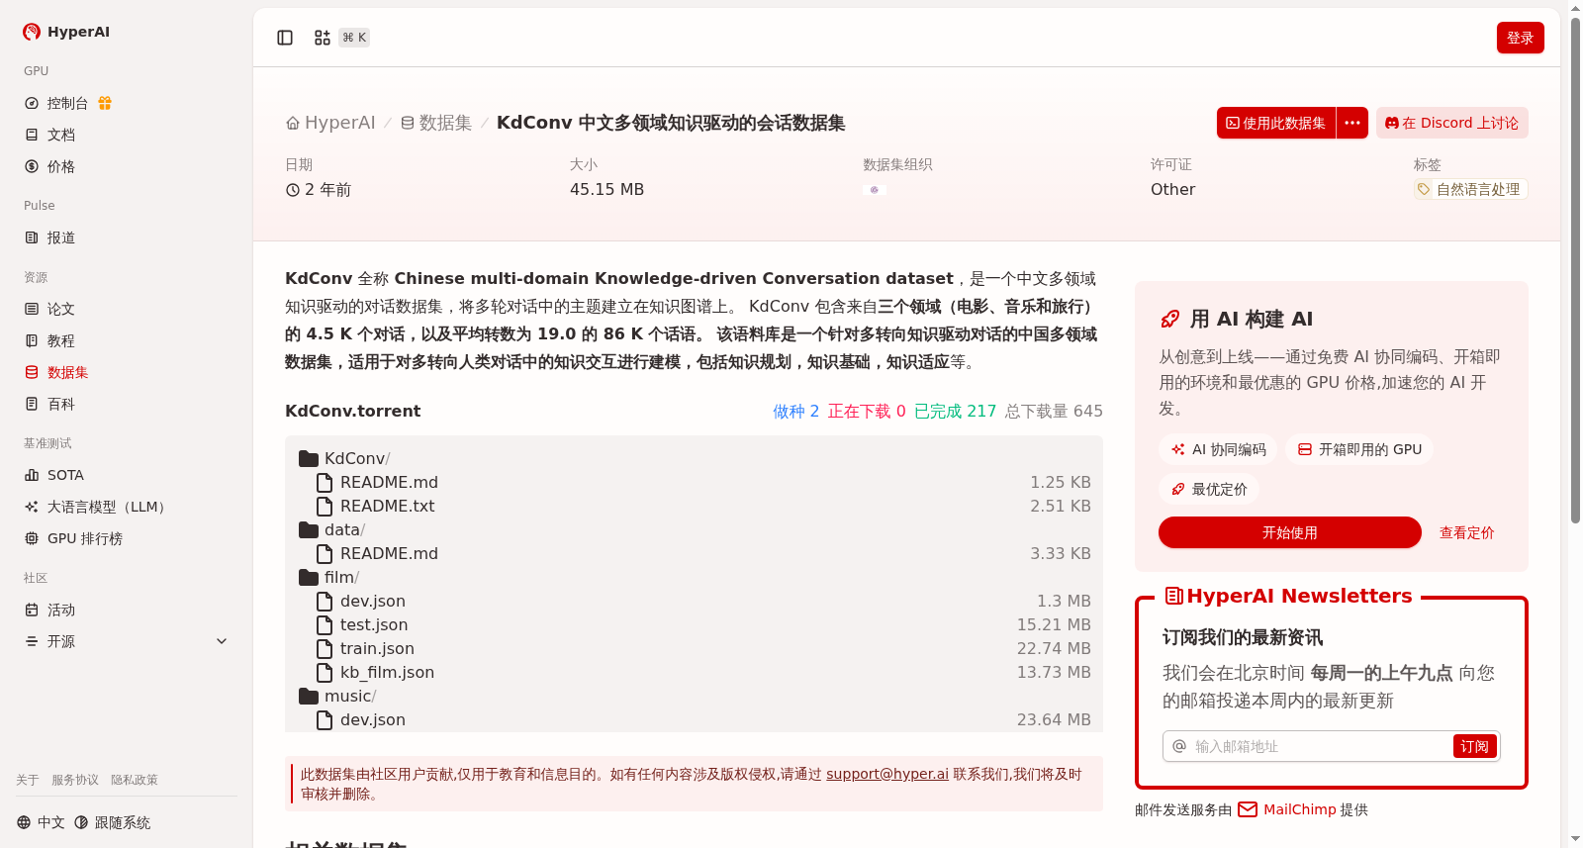Viewport: 1583px width, 848px height.
Task: Click the 最优定价 chip
Action: [1209, 489]
